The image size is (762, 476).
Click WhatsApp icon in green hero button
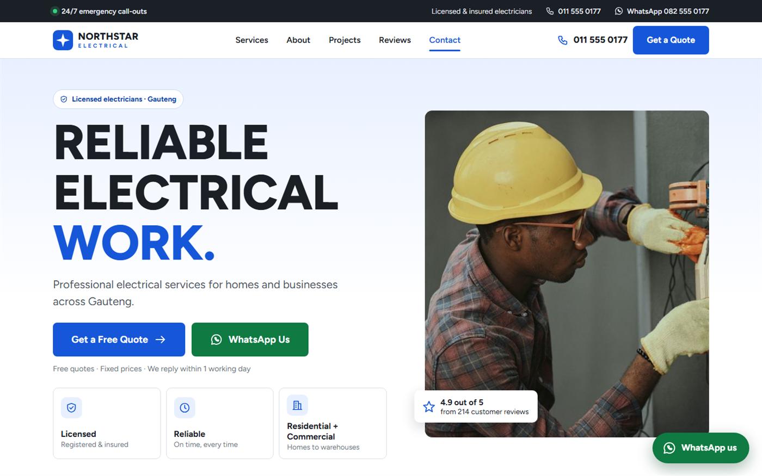point(216,339)
